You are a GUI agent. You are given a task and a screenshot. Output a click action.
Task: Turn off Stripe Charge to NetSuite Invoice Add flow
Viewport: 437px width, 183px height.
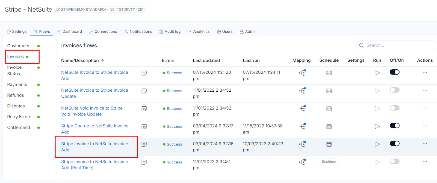[395, 126]
